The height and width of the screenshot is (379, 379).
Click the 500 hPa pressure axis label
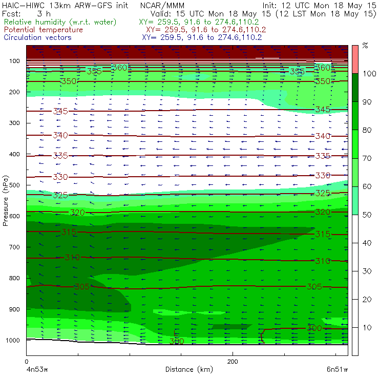point(14,185)
